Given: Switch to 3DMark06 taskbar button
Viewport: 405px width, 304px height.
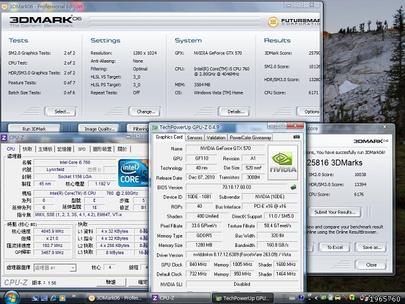Looking at the screenshot, I should [116, 298].
